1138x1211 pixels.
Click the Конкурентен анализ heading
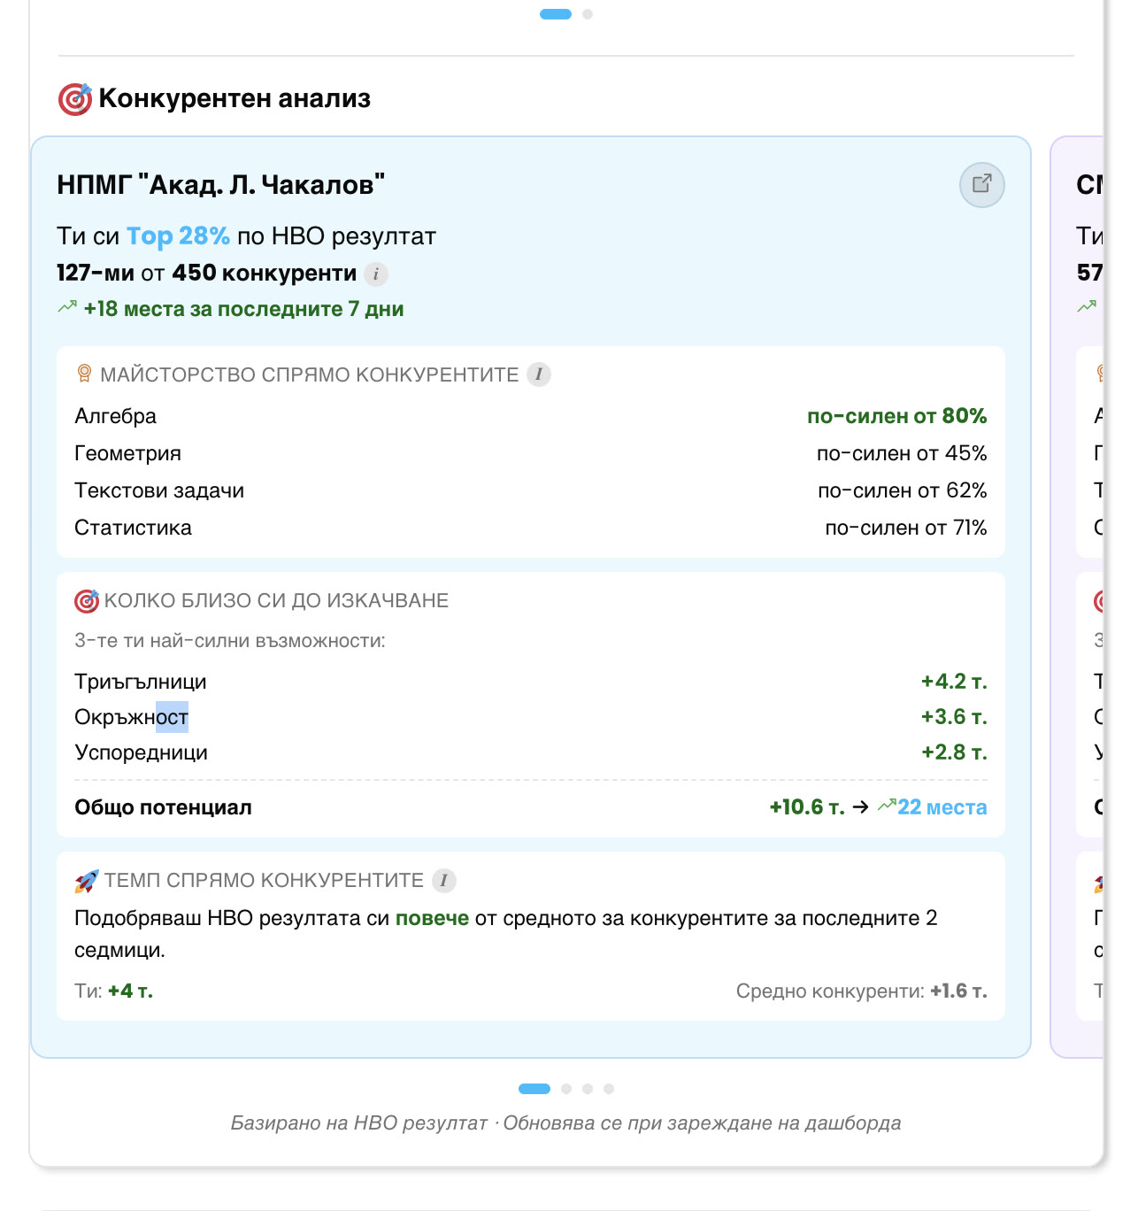click(x=235, y=98)
